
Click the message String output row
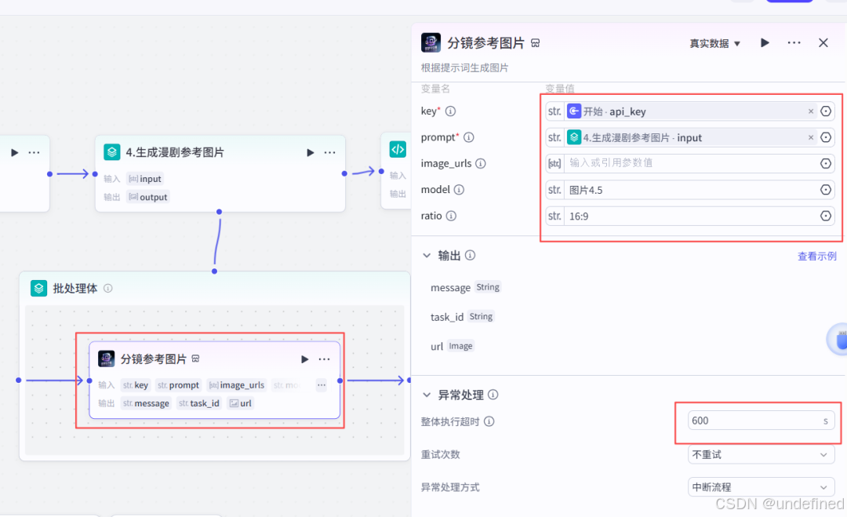pos(466,287)
